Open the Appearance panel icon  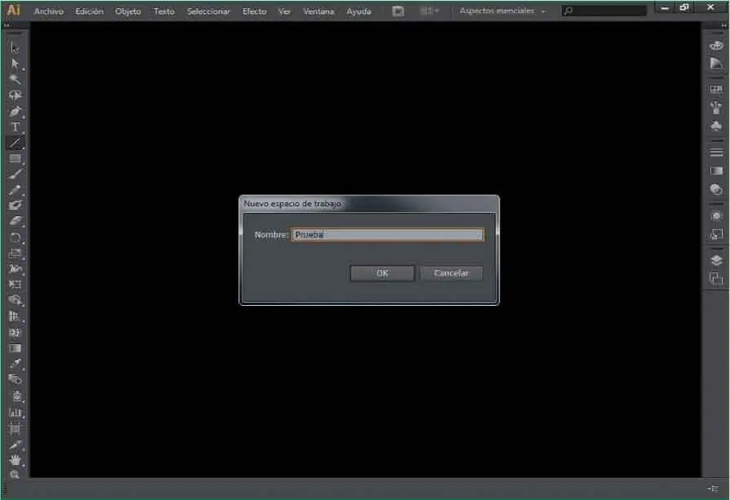pyautogui.click(x=716, y=215)
